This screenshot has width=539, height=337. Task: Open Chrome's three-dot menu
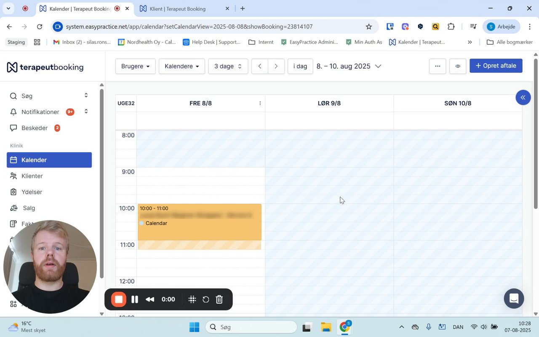530,27
